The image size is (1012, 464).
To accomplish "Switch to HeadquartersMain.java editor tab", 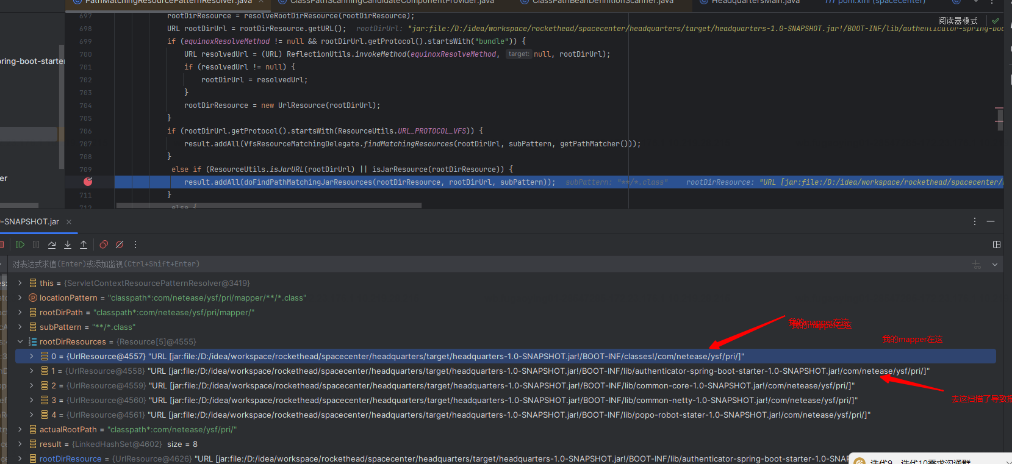I will tap(755, 2).
